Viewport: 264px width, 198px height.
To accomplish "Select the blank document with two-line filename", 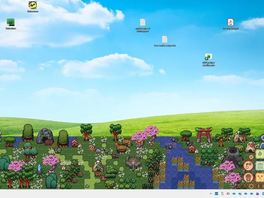I will [x=143, y=25].
